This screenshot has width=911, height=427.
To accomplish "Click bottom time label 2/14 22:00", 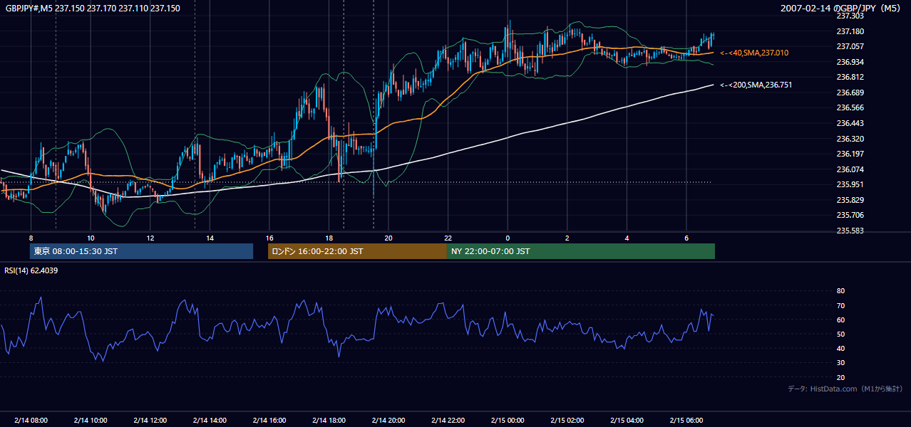I will (x=448, y=420).
